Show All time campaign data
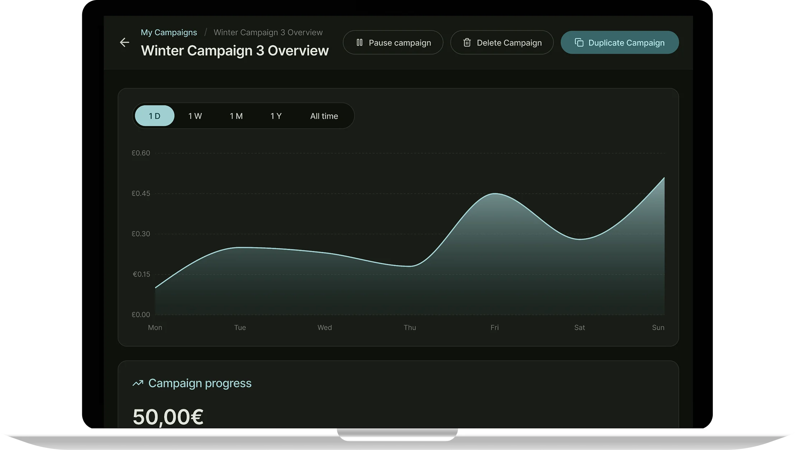The image size is (795, 450). coord(324,116)
